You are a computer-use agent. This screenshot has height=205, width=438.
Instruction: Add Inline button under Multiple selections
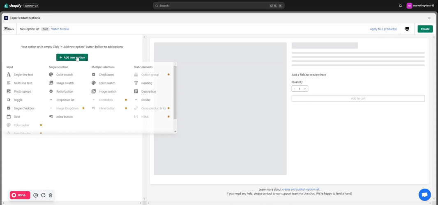pos(109,108)
